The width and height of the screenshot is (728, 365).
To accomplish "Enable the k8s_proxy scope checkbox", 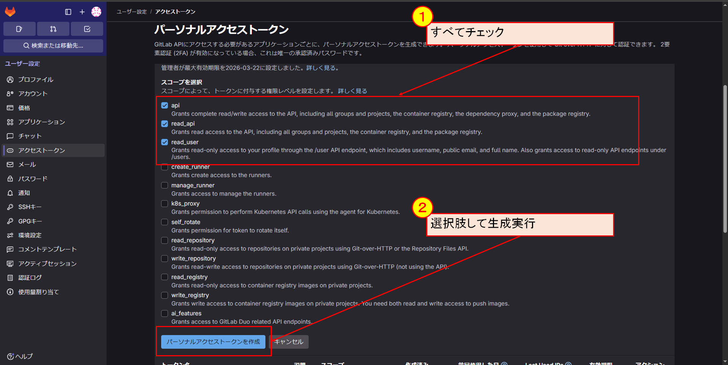I will tap(165, 204).
